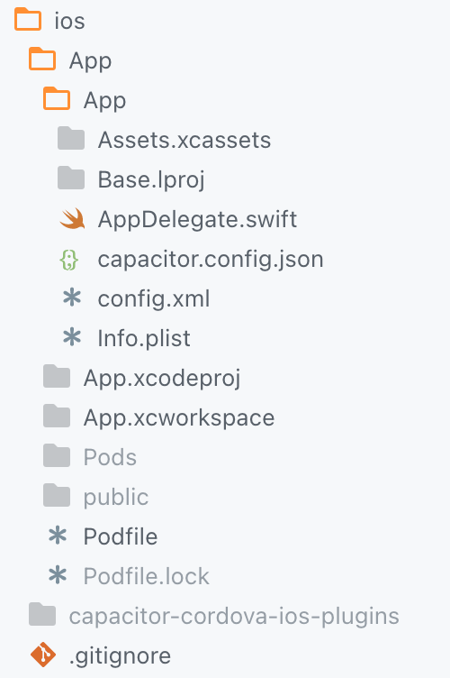The image size is (450, 678).
Task: Expand the App.xcworkspace folder
Action: 158,417
